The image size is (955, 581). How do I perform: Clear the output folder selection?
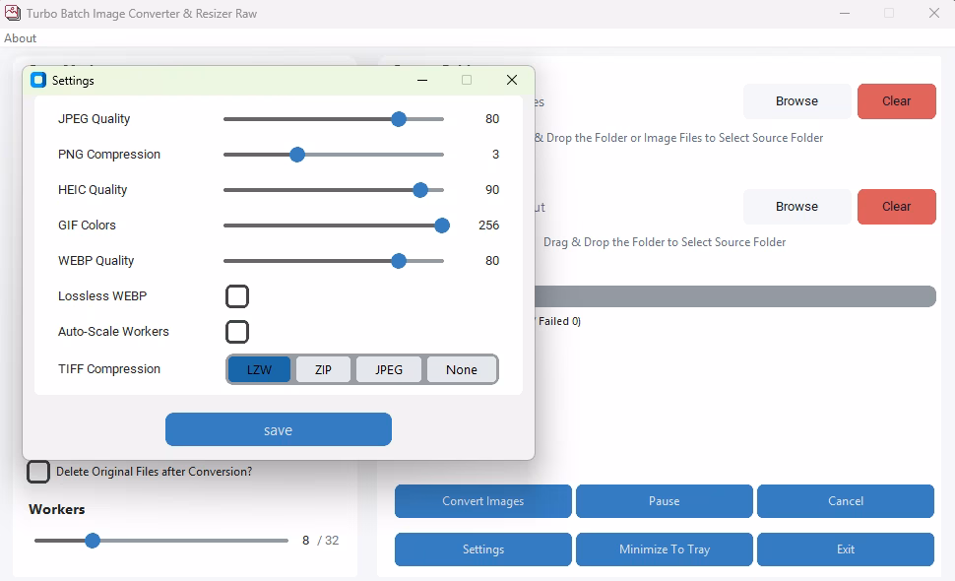coord(897,207)
